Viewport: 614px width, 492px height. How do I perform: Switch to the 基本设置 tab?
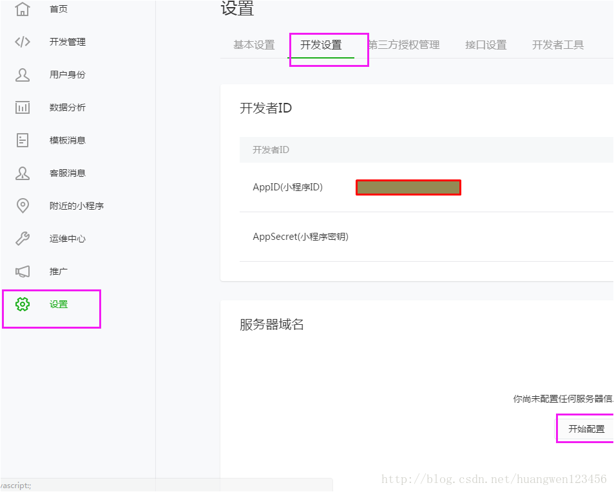click(x=254, y=45)
